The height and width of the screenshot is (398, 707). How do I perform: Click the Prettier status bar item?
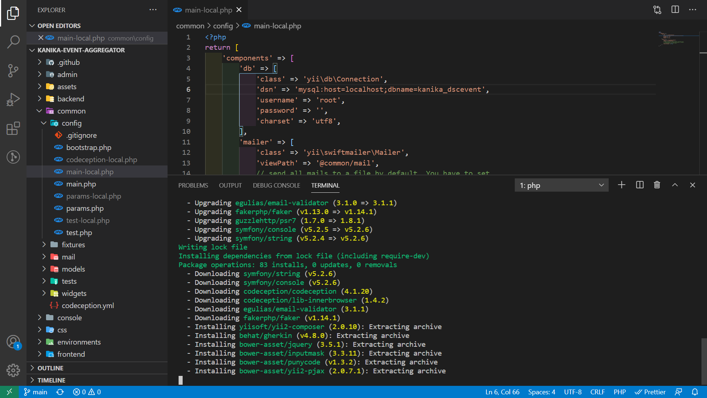click(x=650, y=392)
